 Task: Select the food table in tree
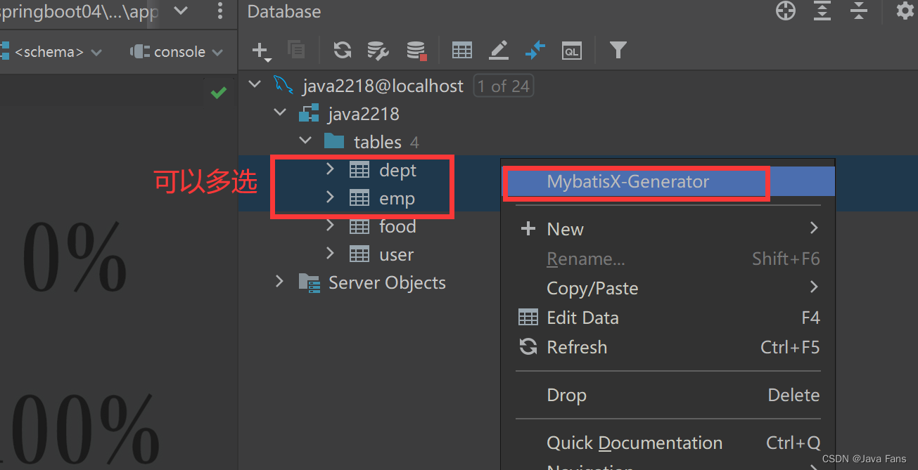point(397,226)
